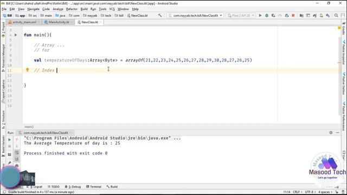Open the Build tool window
The height and width of the screenshot is (195, 347).
click(x=112, y=186)
